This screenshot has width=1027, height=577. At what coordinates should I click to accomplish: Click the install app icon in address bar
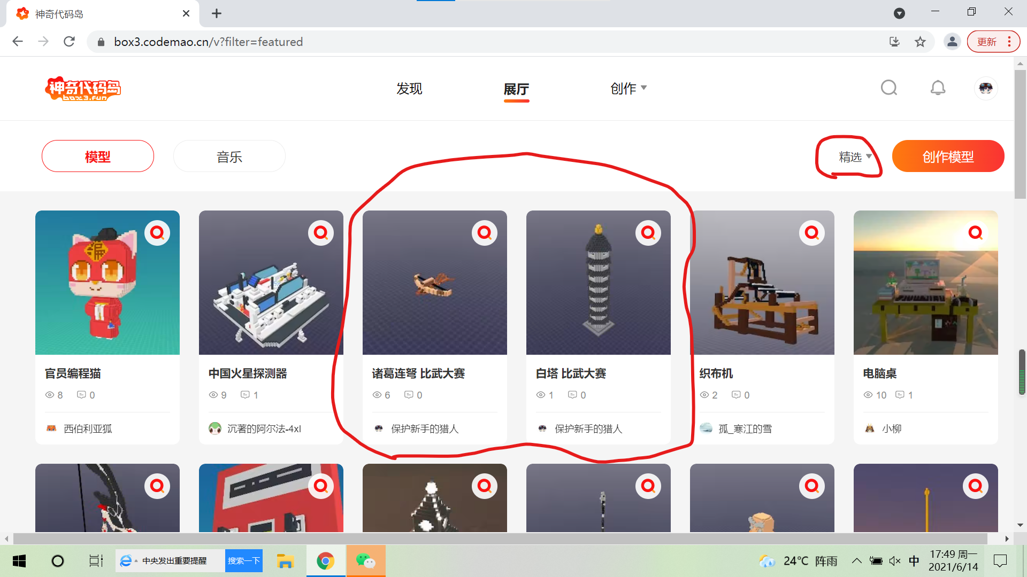coord(894,42)
